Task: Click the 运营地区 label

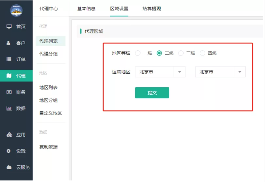Action: click(121, 72)
